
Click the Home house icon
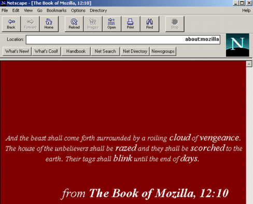coord(49,24)
